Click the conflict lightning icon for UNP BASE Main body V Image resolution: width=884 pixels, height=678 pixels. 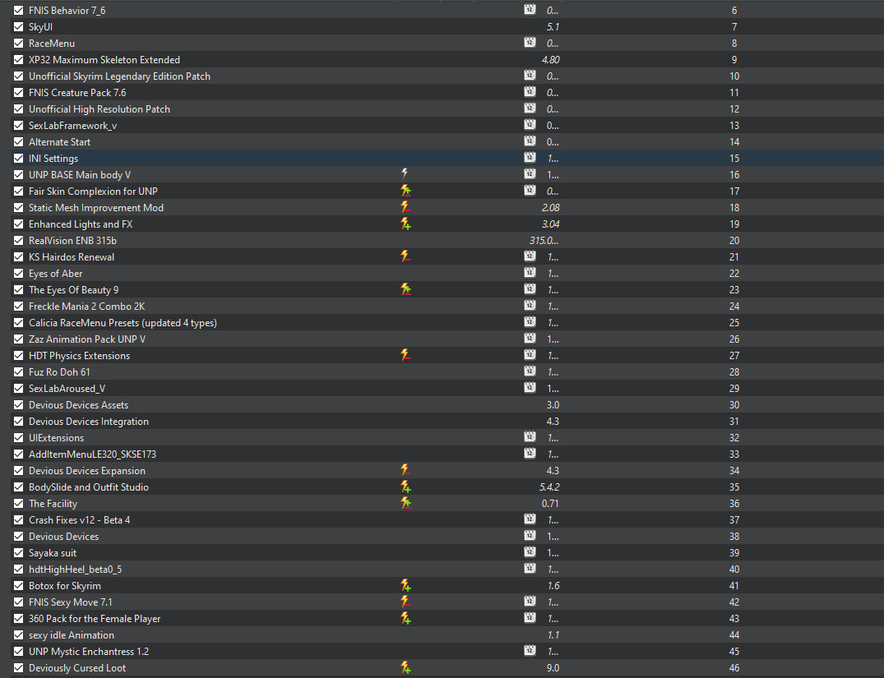click(405, 174)
